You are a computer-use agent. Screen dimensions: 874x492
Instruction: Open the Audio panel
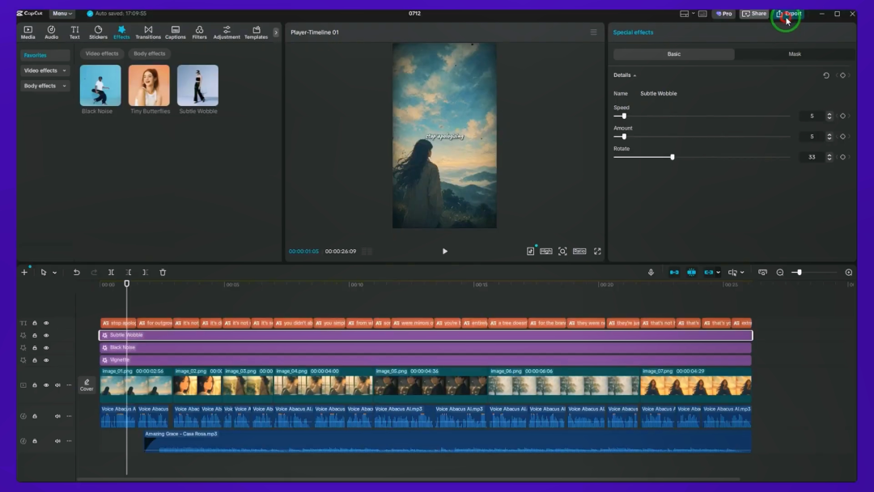tap(51, 32)
